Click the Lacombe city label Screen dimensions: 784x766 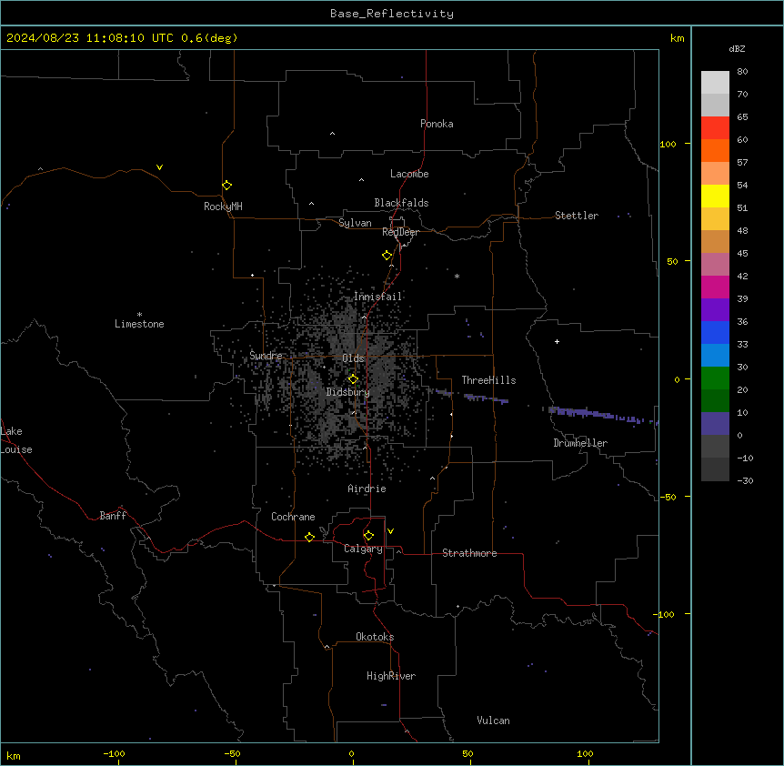click(x=409, y=174)
